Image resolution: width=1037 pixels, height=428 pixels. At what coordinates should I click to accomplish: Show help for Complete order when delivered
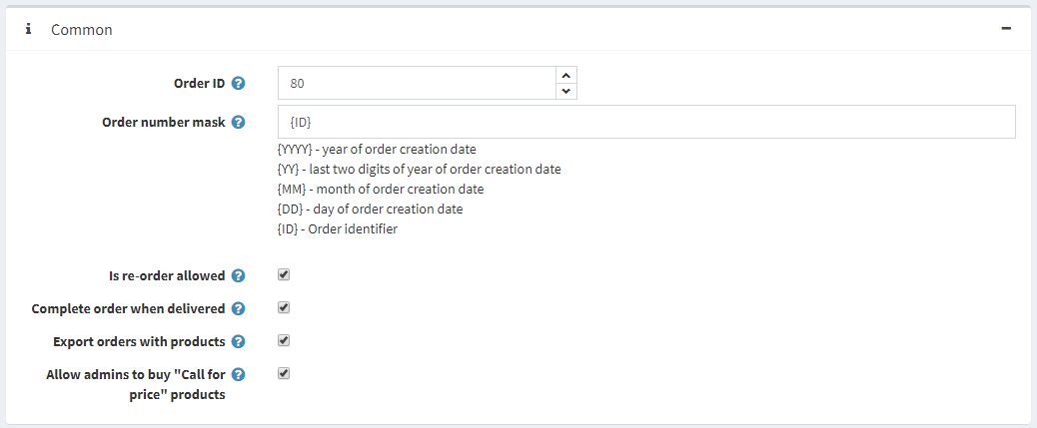coord(239,309)
